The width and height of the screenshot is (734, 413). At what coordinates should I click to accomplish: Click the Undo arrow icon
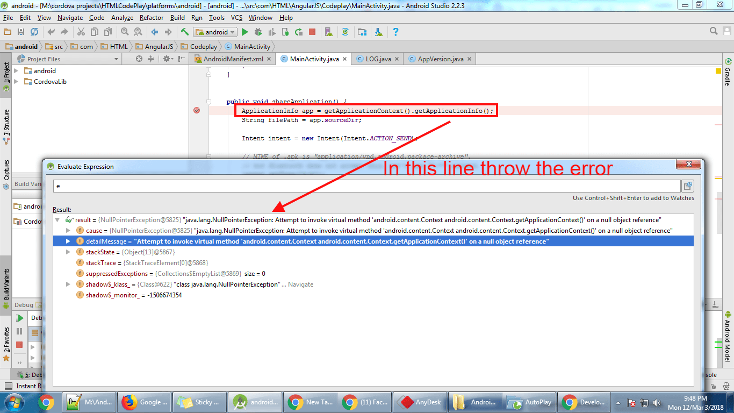[x=51, y=32]
